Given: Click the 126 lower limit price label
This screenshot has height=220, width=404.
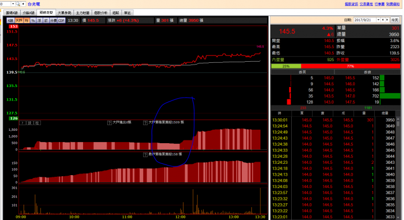Looking at the screenshot, I should pyautogui.click(x=13, y=118).
